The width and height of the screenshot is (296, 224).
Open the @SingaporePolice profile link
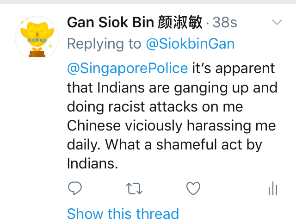[x=128, y=68]
